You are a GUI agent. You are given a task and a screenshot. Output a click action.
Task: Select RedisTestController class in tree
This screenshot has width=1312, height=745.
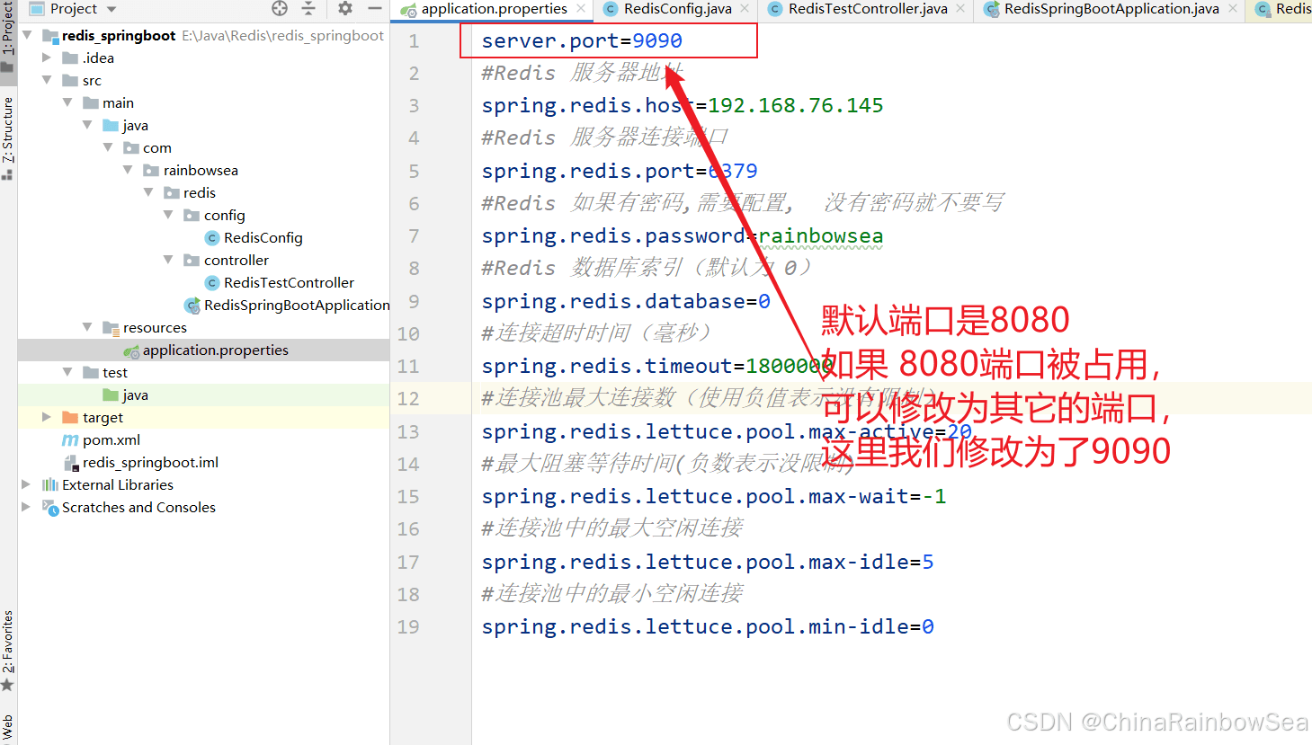(289, 282)
